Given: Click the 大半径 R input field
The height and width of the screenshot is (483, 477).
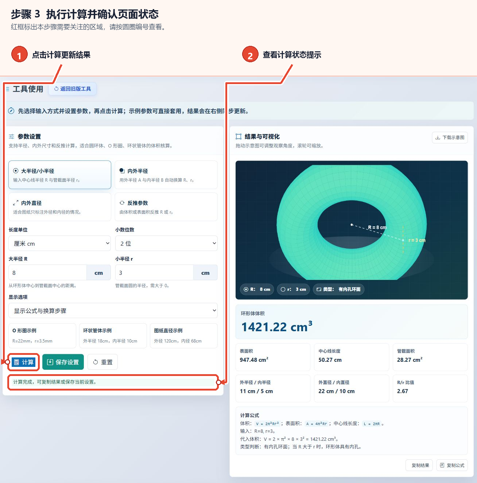Looking at the screenshot, I should [x=47, y=273].
